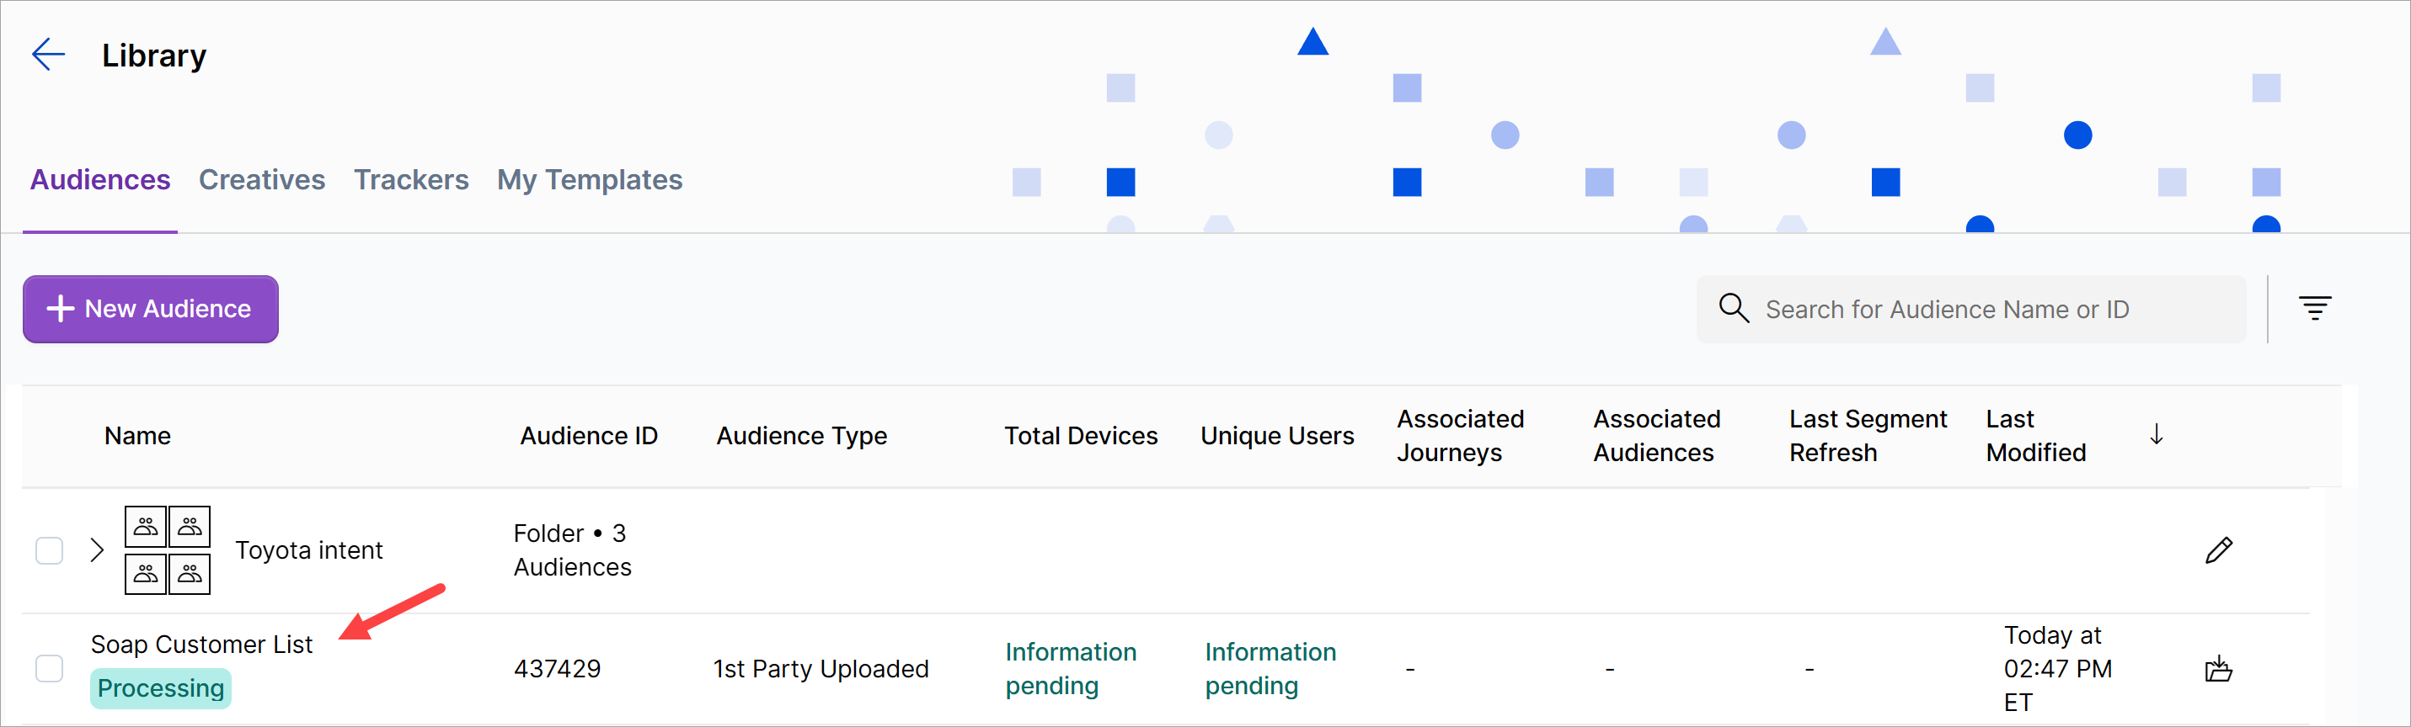
Task: Click the Toyota intent folder name
Action: tap(309, 550)
